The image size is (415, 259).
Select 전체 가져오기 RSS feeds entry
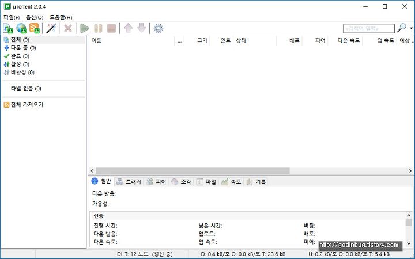point(23,105)
